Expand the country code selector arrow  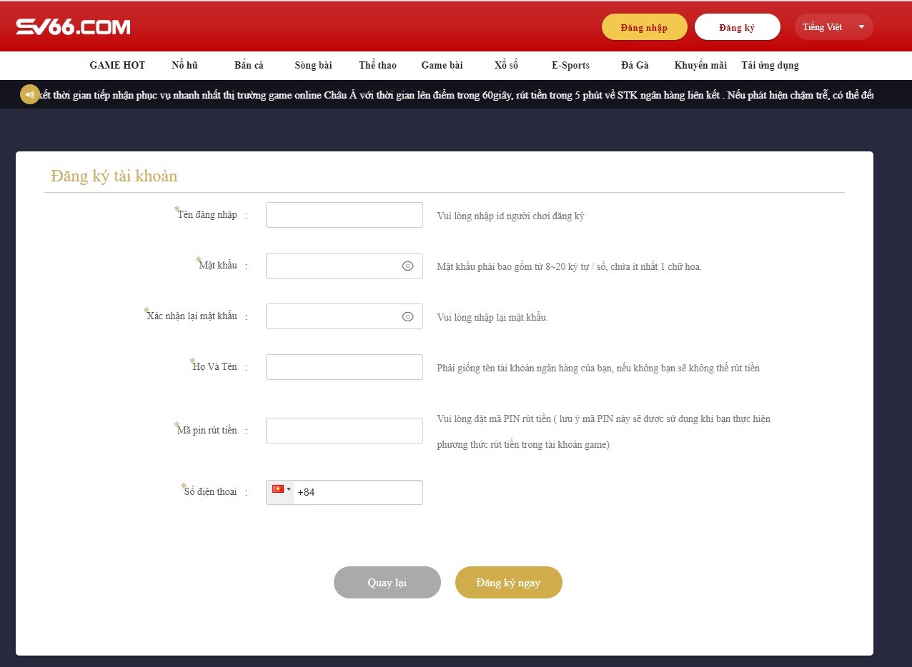click(x=288, y=491)
